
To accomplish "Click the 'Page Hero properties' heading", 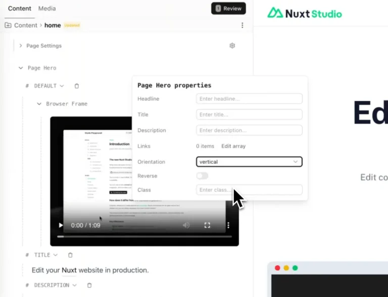I will (174, 85).
